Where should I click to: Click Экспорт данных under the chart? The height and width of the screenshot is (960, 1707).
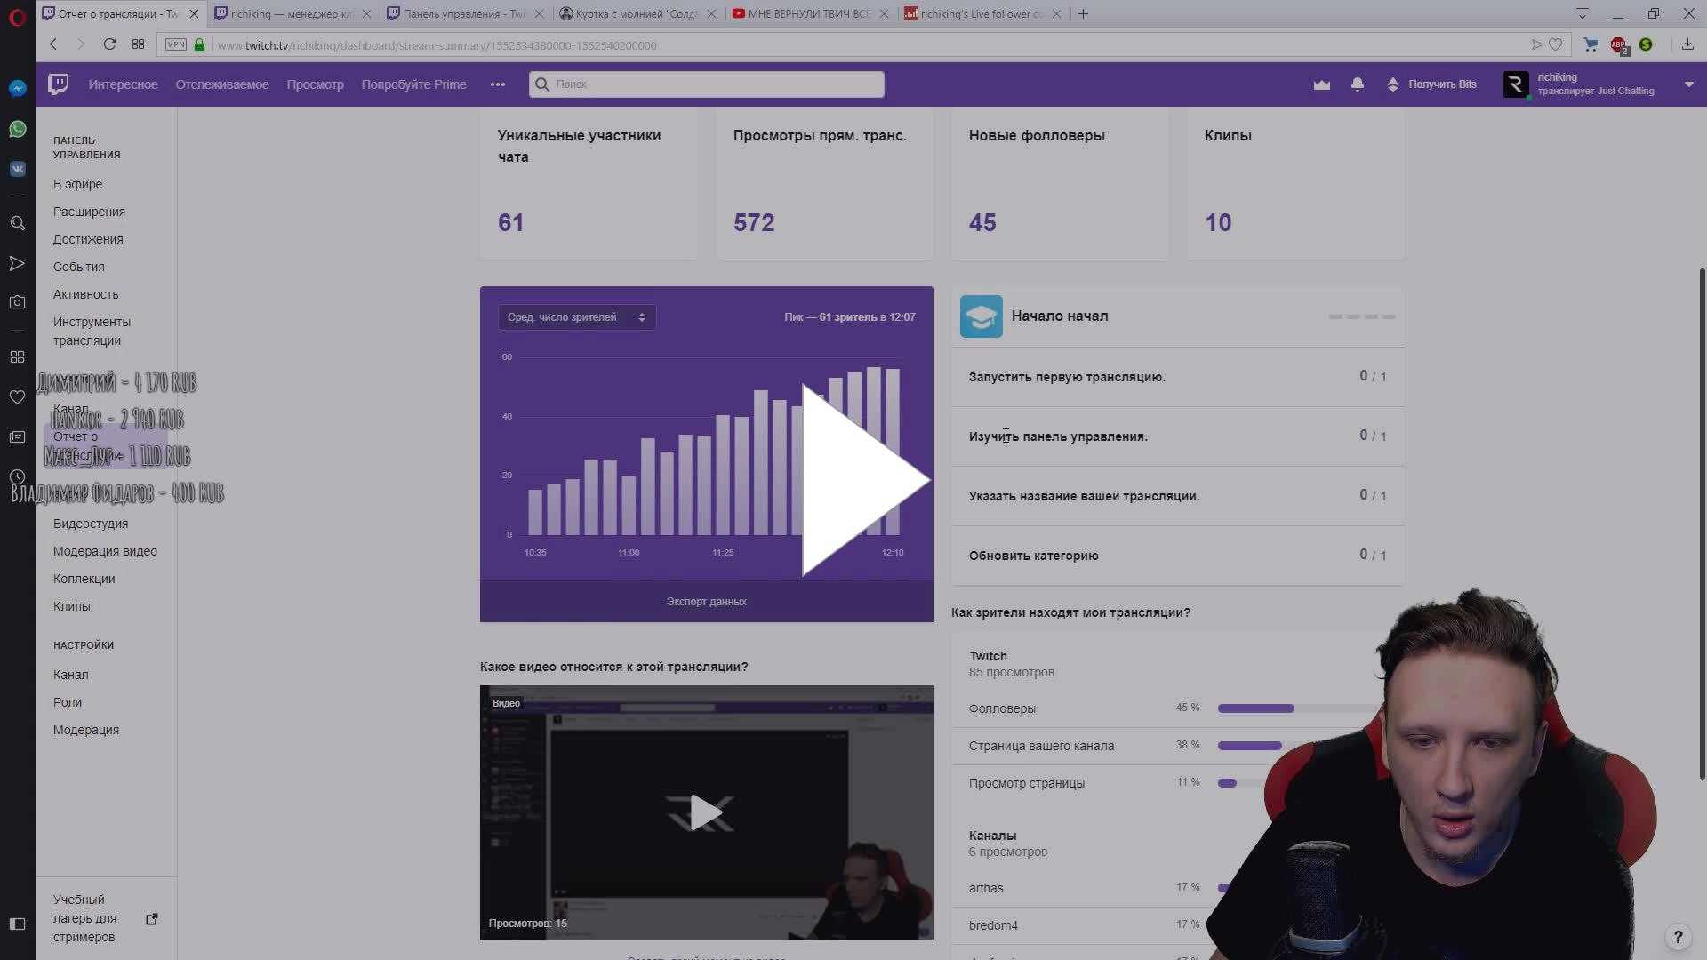pos(707,602)
